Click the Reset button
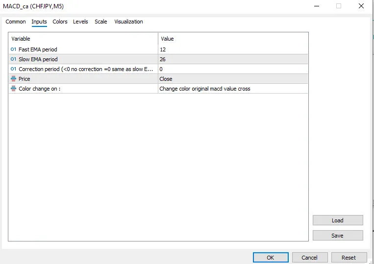The height and width of the screenshot is (264, 374). tap(349, 258)
